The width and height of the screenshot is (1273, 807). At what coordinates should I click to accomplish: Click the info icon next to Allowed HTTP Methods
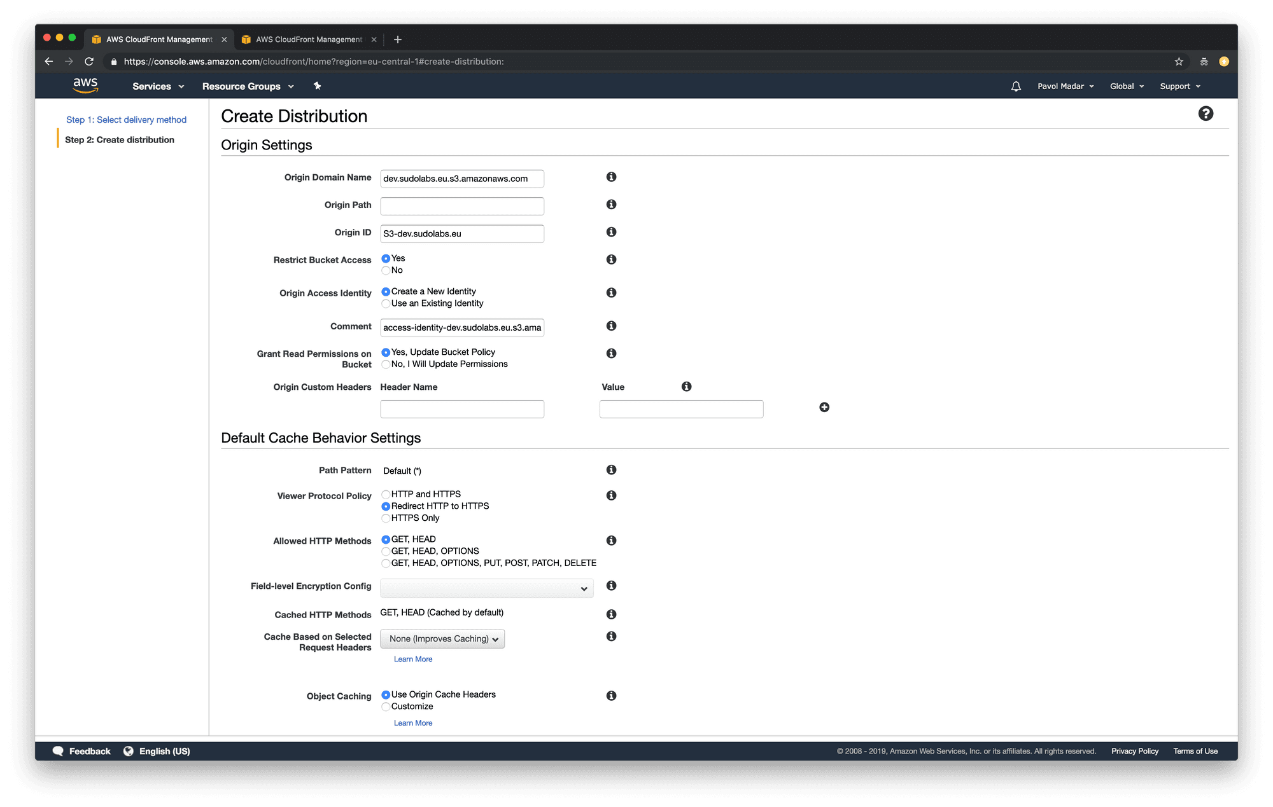point(612,540)
